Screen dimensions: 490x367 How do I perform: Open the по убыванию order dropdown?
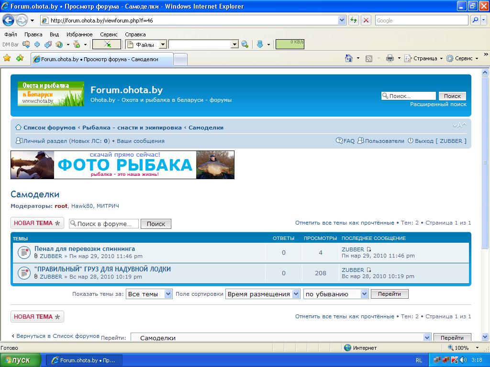364,294
